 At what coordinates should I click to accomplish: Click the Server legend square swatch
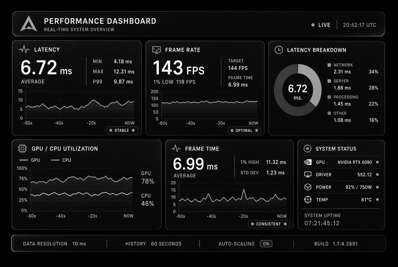[329, 81]
